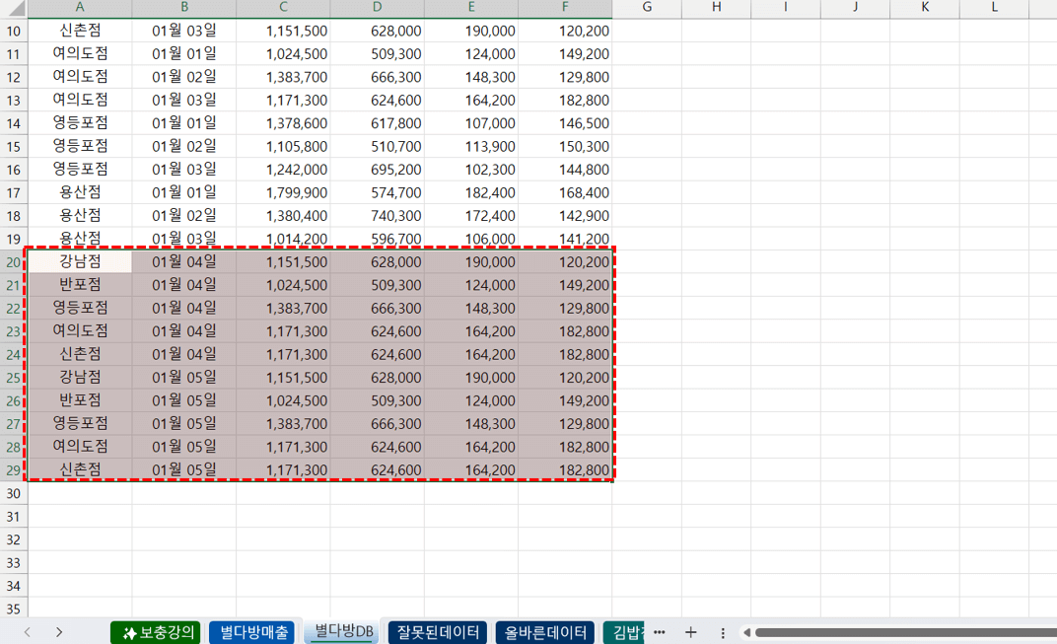Screen dimensions: 1057x644
Task: Click column H header
Action: [716, 8]
